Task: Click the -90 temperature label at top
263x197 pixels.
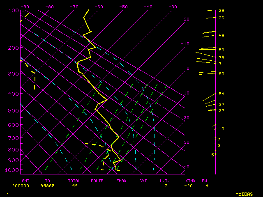Action: [25, 7]
